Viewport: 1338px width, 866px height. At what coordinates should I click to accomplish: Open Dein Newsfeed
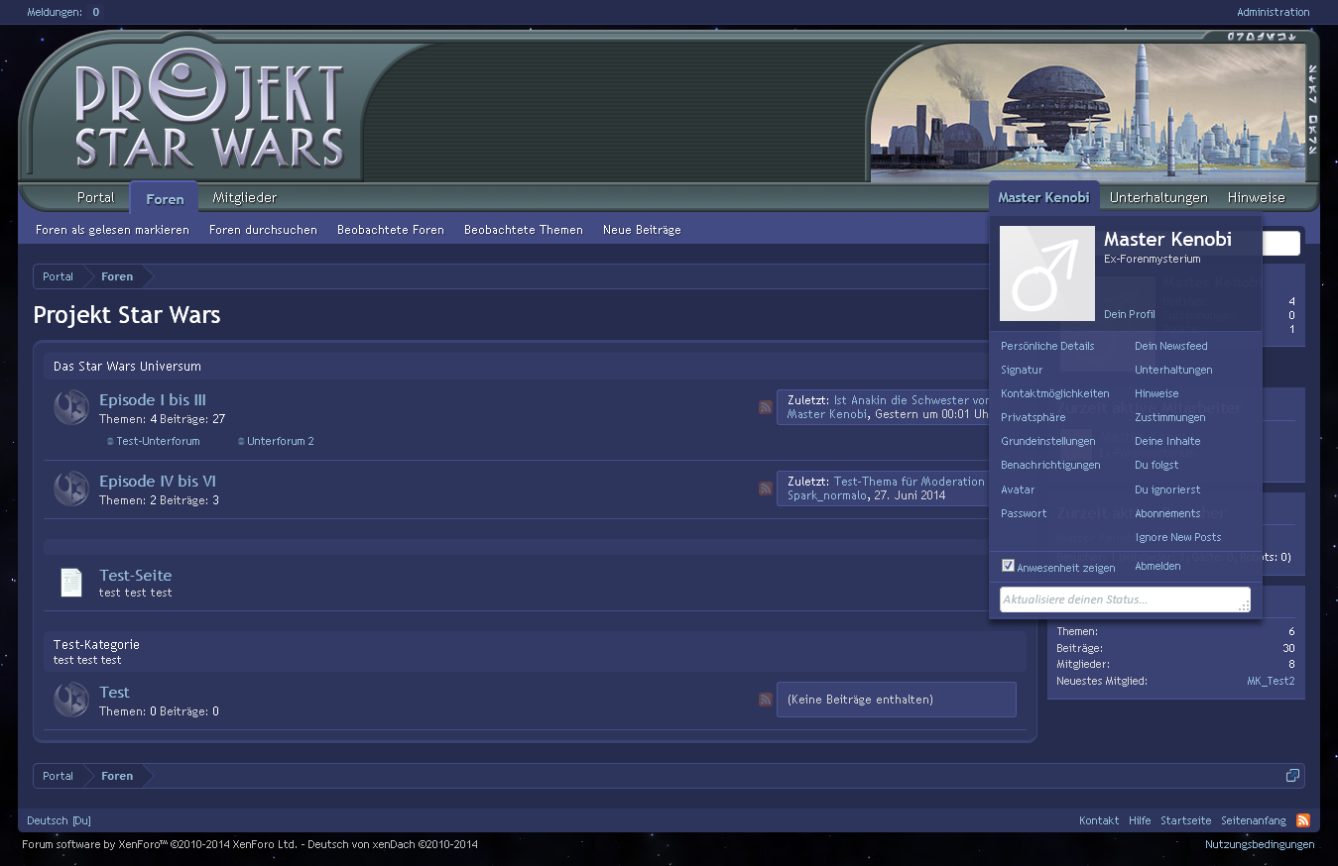click(1171, 346)
